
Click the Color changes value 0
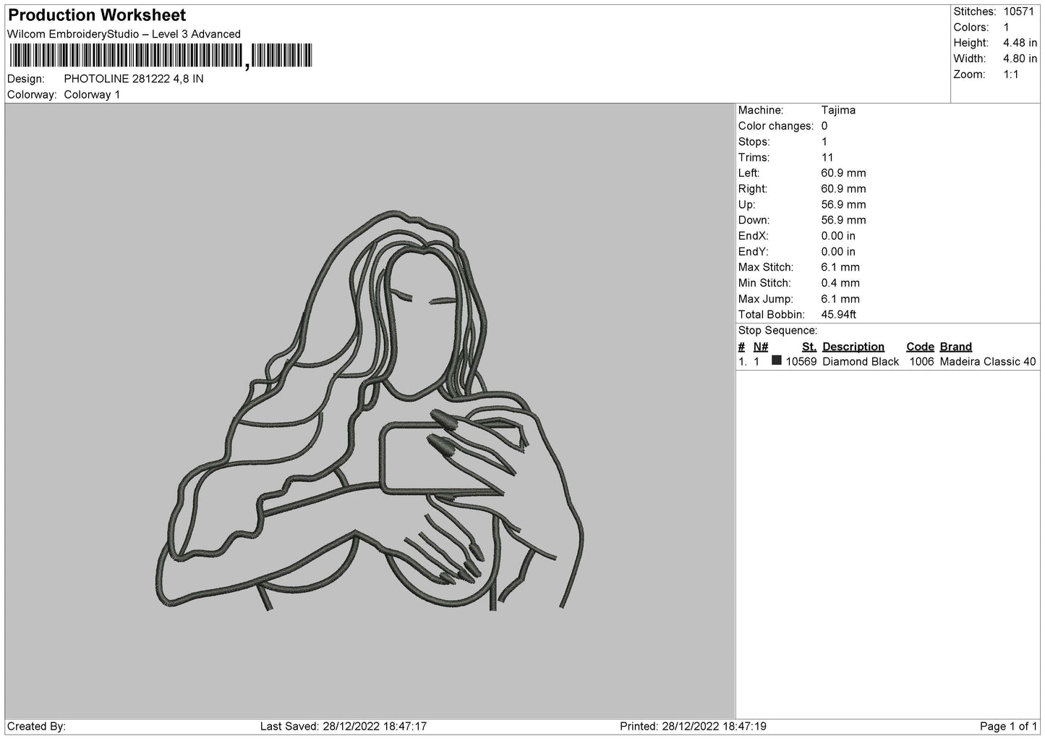point(824,126)
